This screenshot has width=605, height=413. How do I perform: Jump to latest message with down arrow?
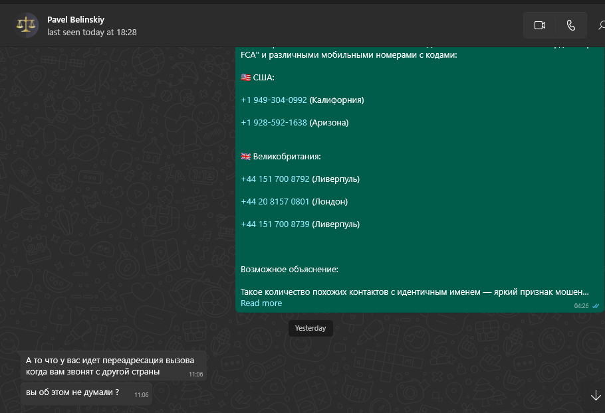595,396
